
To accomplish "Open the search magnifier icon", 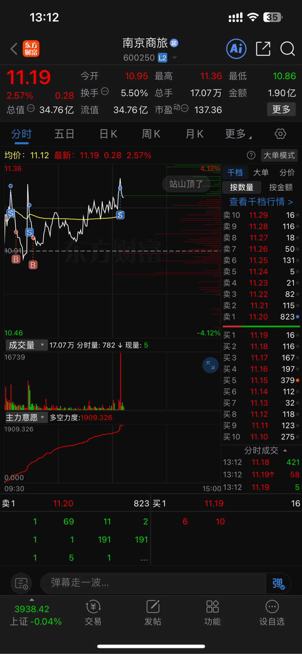I will [x=287, y=49].
